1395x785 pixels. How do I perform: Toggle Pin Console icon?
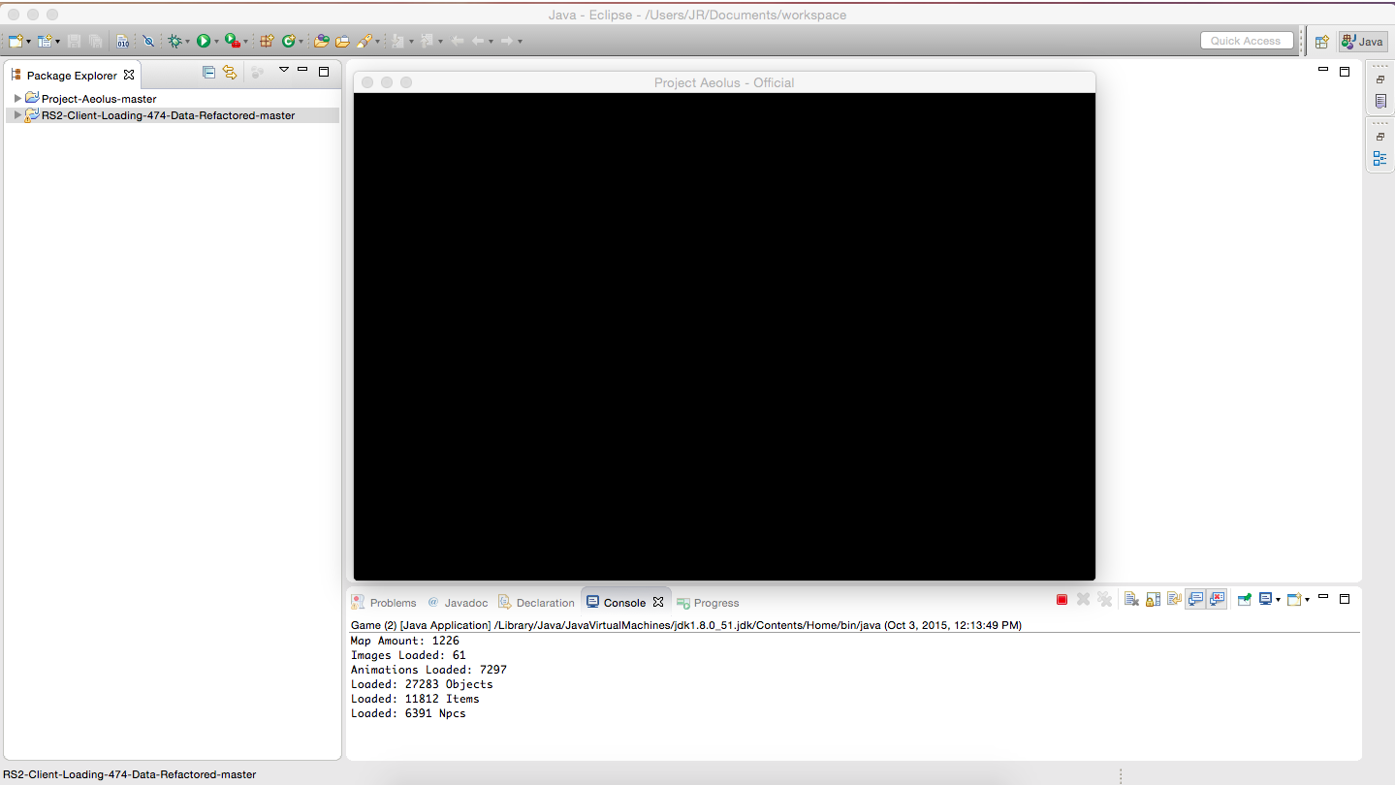point(1245,600)
